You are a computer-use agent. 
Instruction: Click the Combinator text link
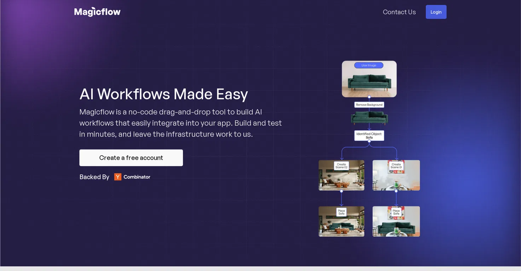[x=137, y=177]
